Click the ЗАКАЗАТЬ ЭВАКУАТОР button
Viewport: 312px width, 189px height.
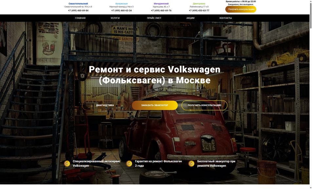155,105
